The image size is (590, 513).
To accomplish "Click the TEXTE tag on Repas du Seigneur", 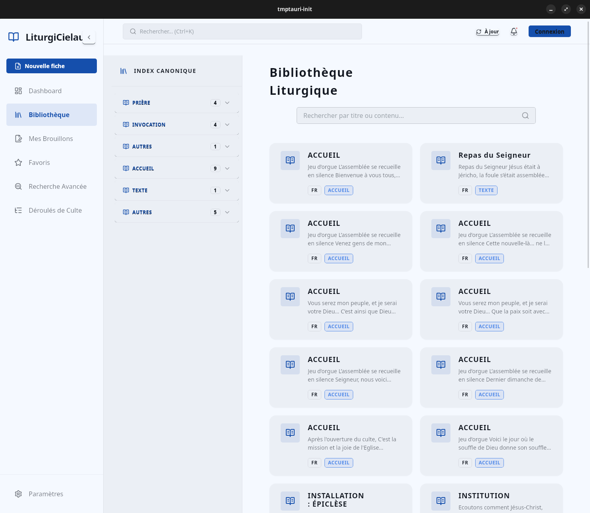I will [x=486, y=190].
